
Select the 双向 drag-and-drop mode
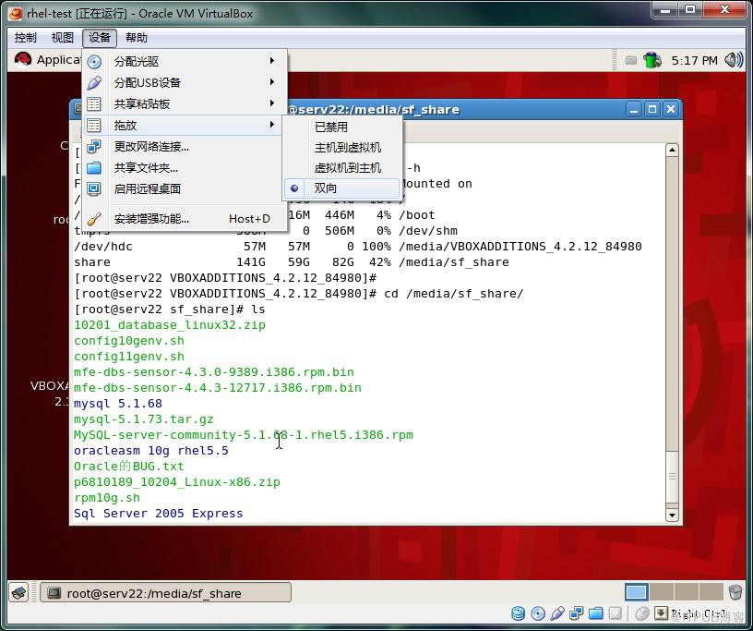coord(341,188)
